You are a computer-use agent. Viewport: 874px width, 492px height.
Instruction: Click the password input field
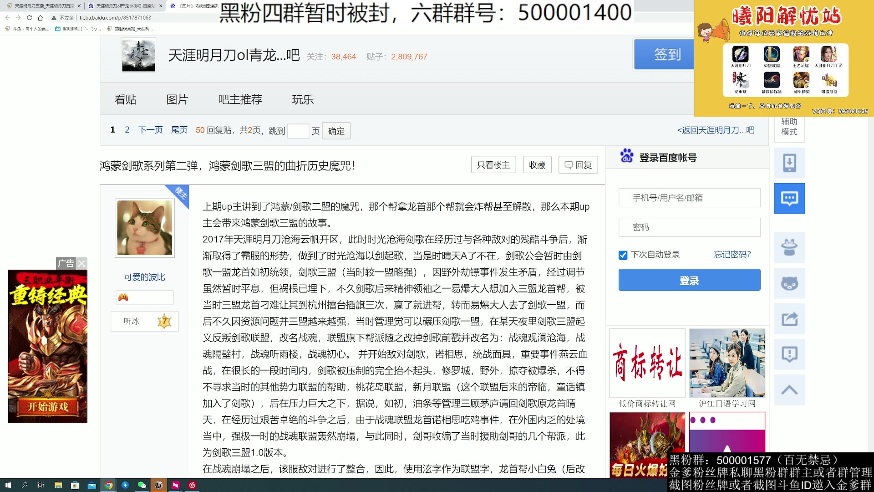click(x=689, y=227)
